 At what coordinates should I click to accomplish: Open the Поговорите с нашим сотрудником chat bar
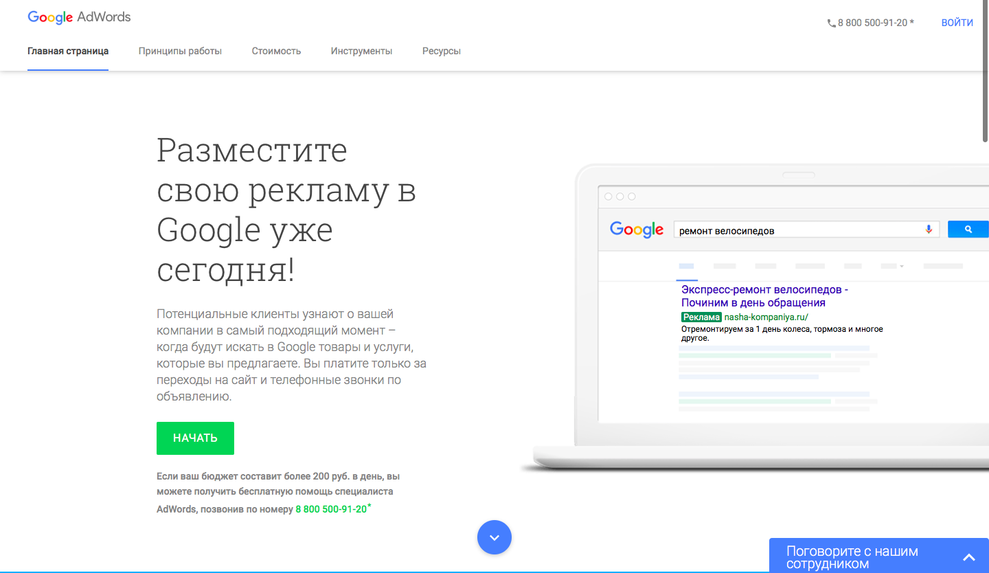879,556
